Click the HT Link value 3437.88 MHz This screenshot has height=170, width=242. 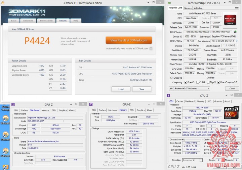tap(191, 153)
